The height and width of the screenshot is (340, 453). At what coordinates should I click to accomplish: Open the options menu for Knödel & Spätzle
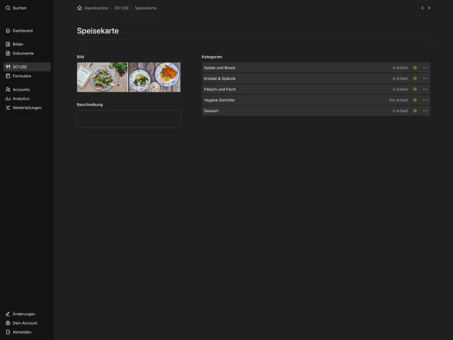(x=425, y=78)
